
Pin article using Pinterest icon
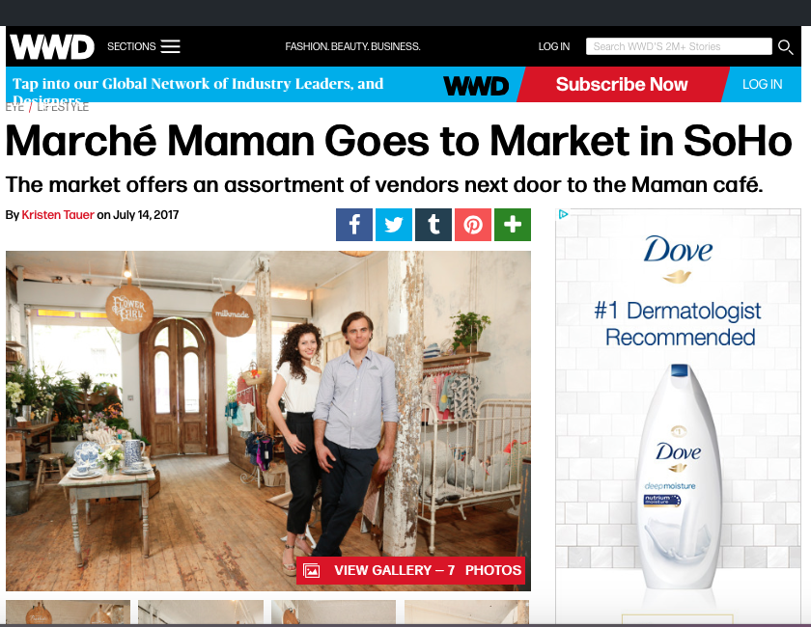coord(473,225)
